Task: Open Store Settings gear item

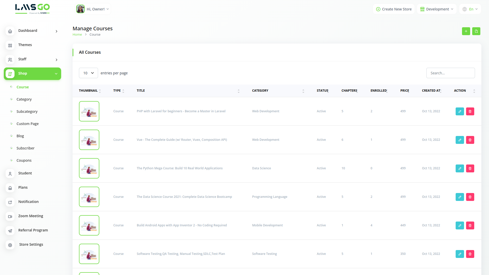Action: point(31,244)
